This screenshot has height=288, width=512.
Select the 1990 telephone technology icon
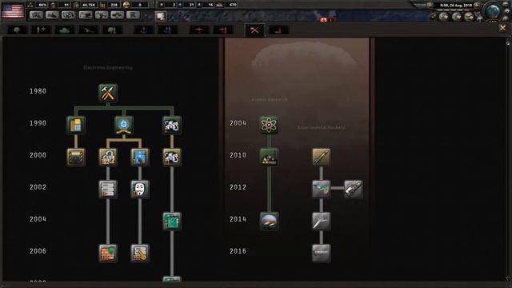point(76,125)
